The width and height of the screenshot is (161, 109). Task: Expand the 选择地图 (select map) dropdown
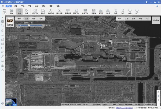click(10, 26)
